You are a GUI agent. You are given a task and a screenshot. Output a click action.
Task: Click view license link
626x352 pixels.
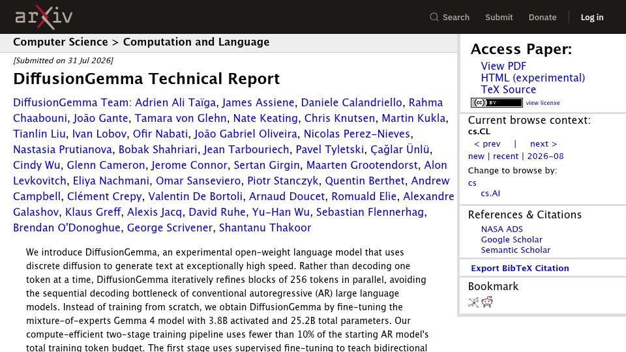[x=543, y=102]
